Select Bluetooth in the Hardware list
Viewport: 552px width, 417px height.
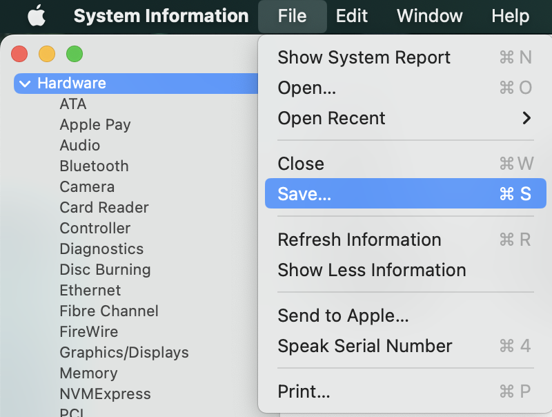[x=94, y=166]
